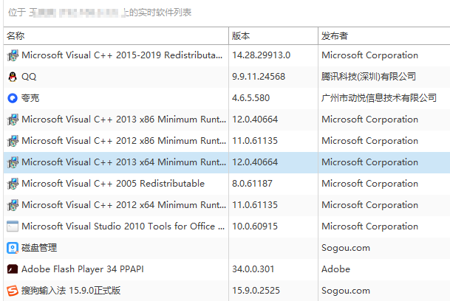Click the Visual C++ 2005 Redistributable icon

click(13, 184)
